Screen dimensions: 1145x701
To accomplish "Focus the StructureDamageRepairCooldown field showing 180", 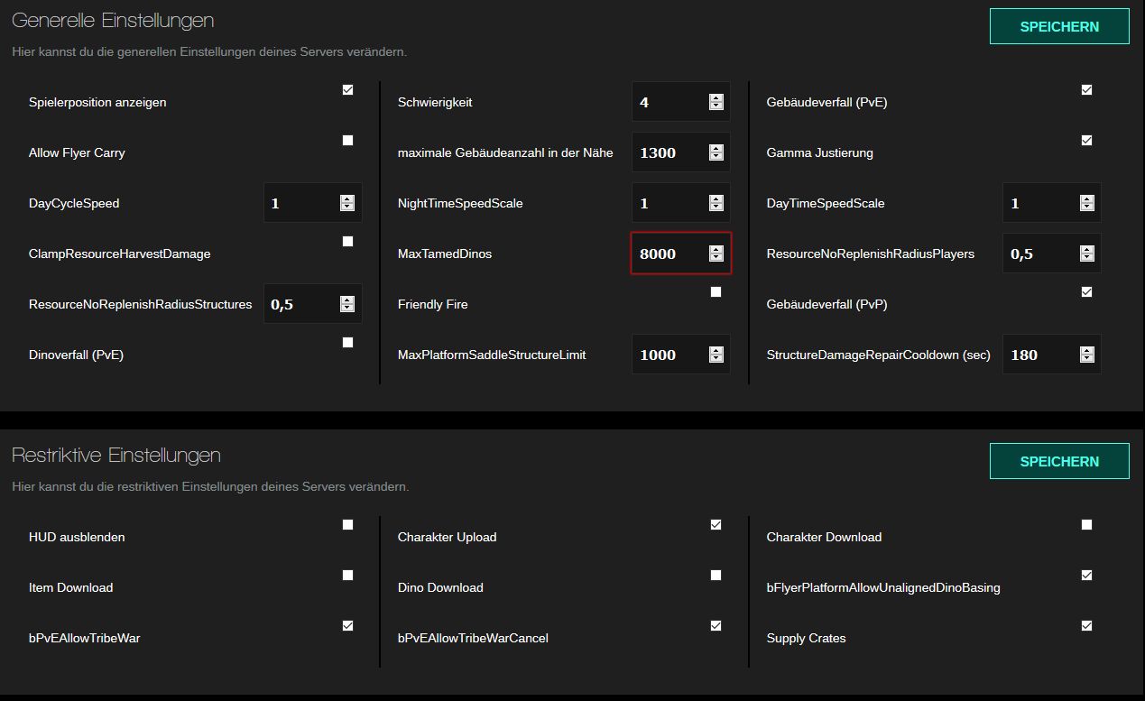I will click(x=1052, y=355).
